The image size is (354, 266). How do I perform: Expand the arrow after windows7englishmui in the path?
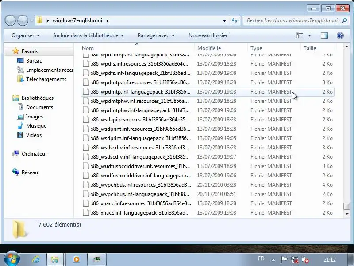(x=107, y=20)
